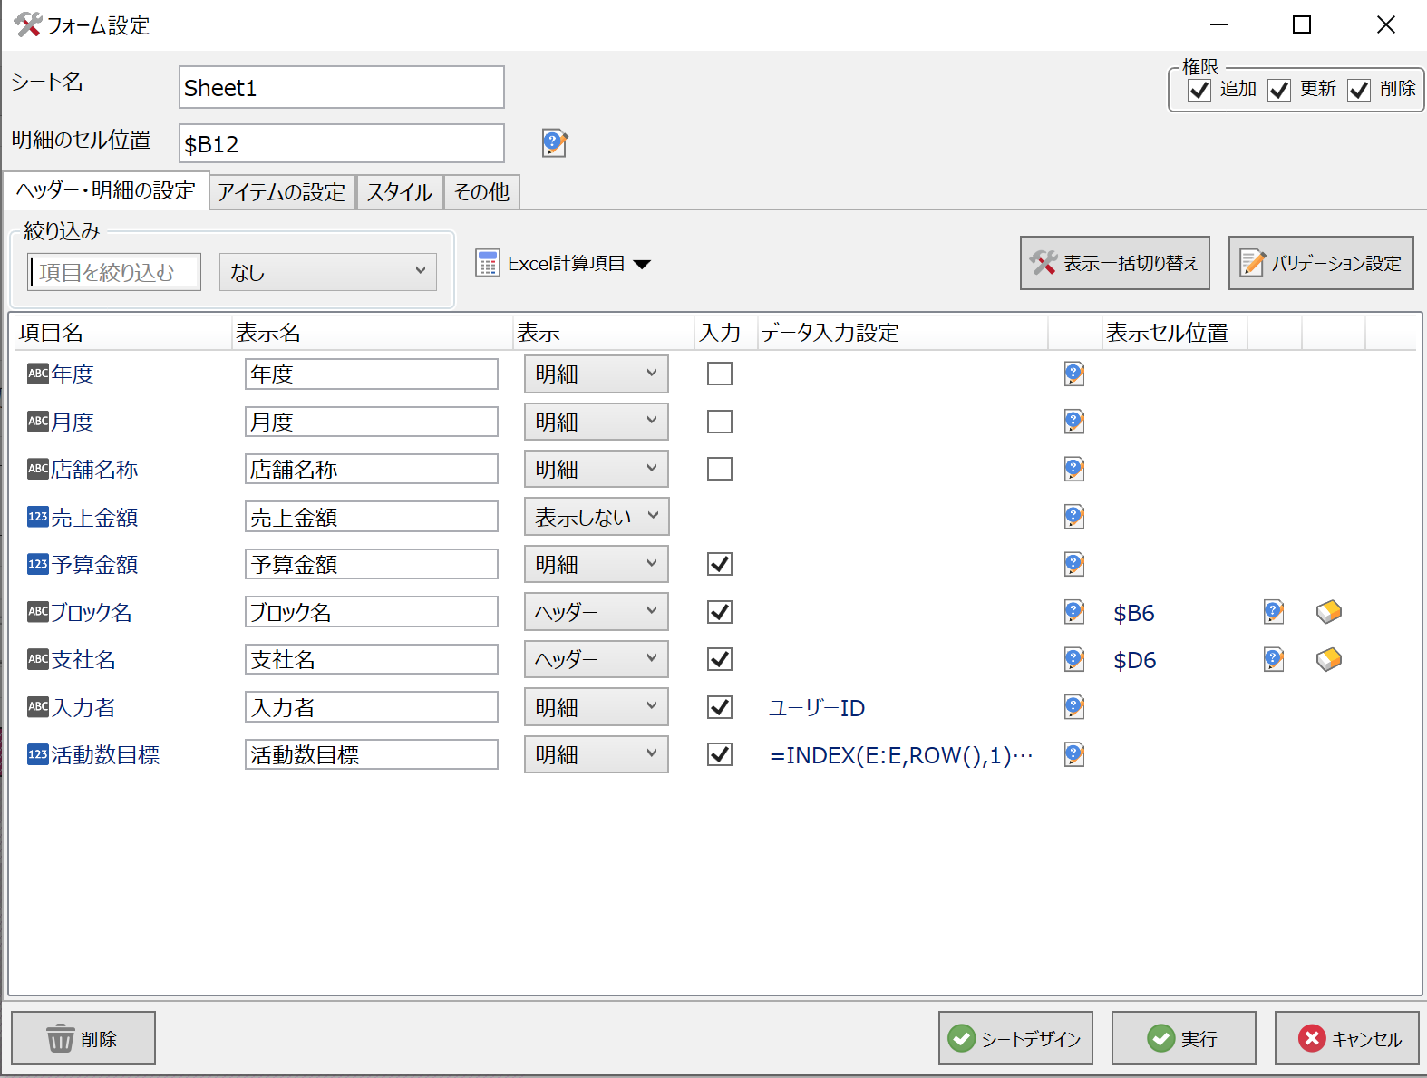Click the calculator icon for Excel計算項目

pos(487,263)
